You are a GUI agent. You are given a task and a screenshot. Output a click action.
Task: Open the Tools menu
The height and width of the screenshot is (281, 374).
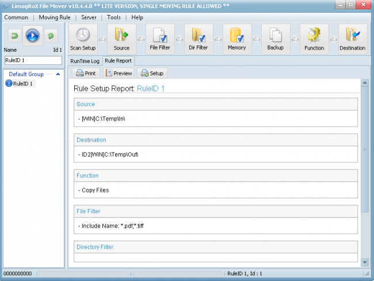click(113, 17)
